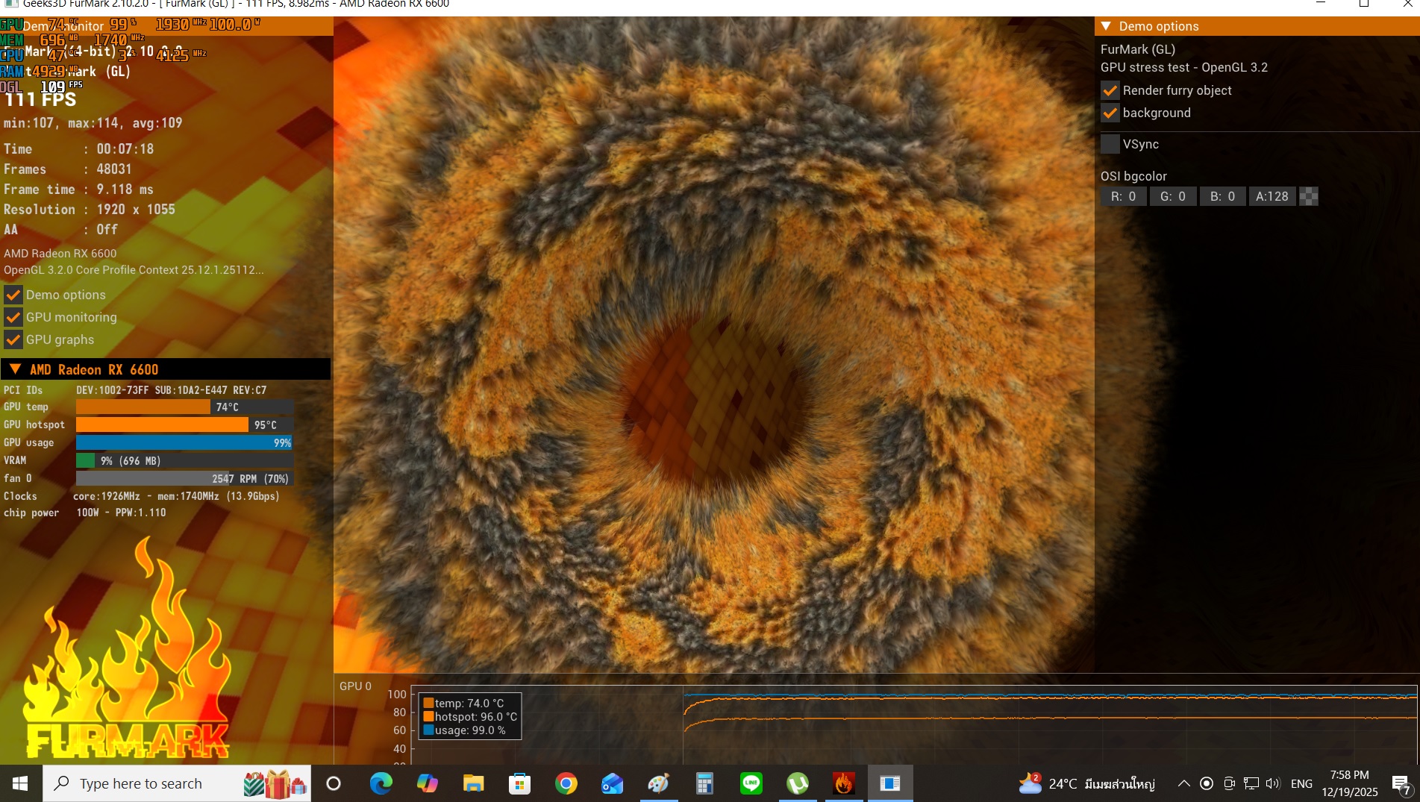Toggle the GPU graphs checkbox

tap(13, 339)
